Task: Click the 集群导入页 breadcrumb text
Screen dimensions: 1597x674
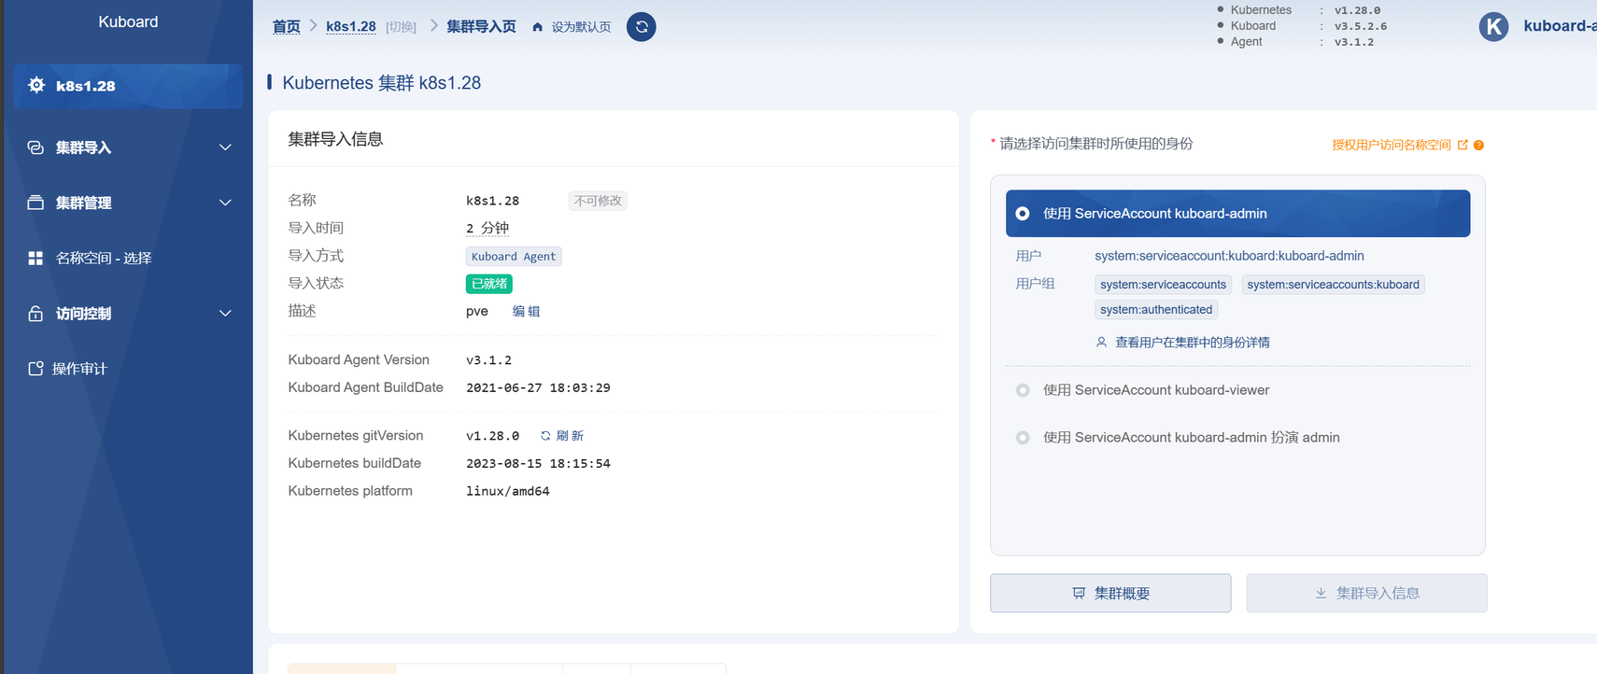Action: (x=481, y=27)
